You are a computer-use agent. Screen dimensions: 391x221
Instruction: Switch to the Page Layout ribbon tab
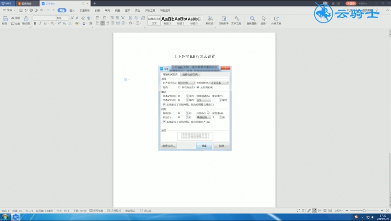85,10
